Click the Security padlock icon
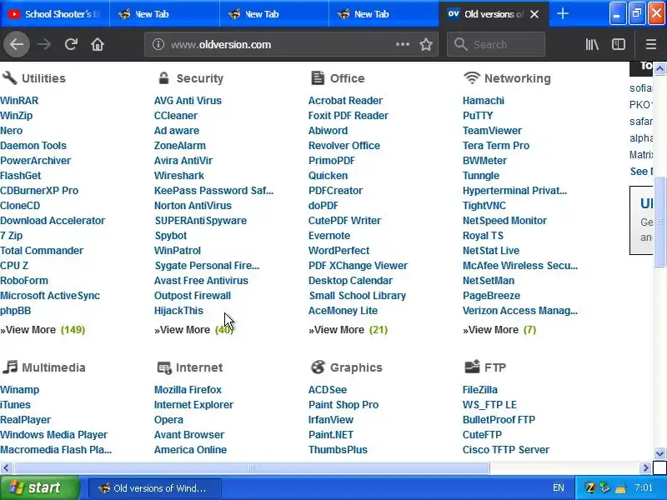Viewport: 667px width, 500px height. pos(163,77)
